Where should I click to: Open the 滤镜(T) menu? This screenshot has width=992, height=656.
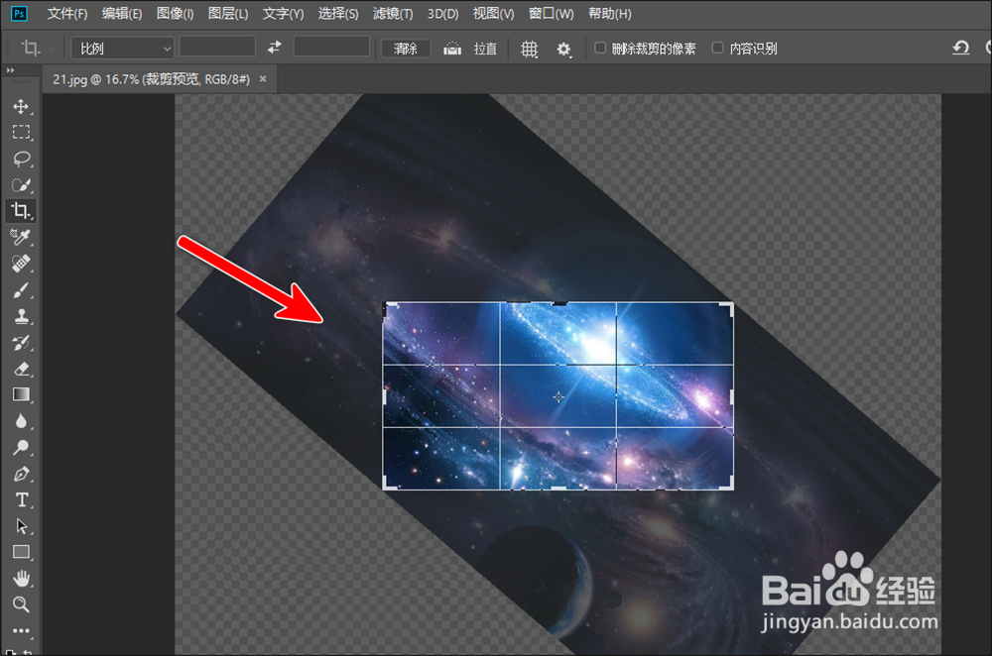tap(393, 13)
